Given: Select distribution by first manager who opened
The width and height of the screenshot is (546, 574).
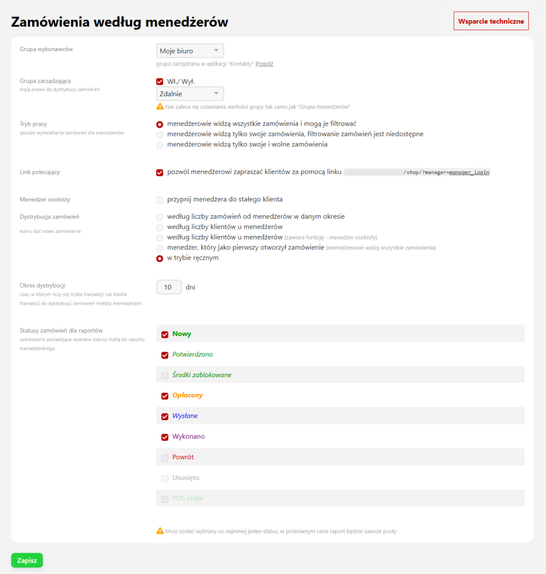Looking at the screenshot, I should 160,248.
